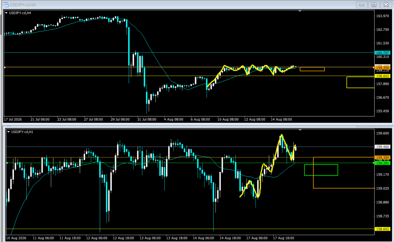
Task: Click the 14 Aug 18:00 time axis label
Action: pos(230,238)
